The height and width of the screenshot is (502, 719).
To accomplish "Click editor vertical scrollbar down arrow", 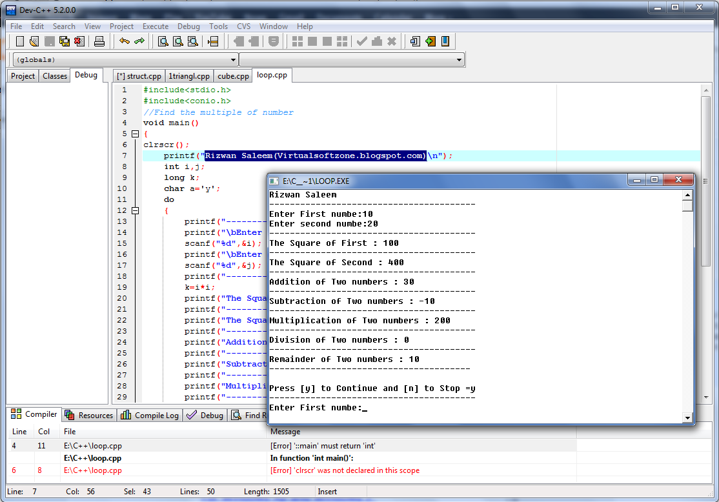I will tap(706, 397).
